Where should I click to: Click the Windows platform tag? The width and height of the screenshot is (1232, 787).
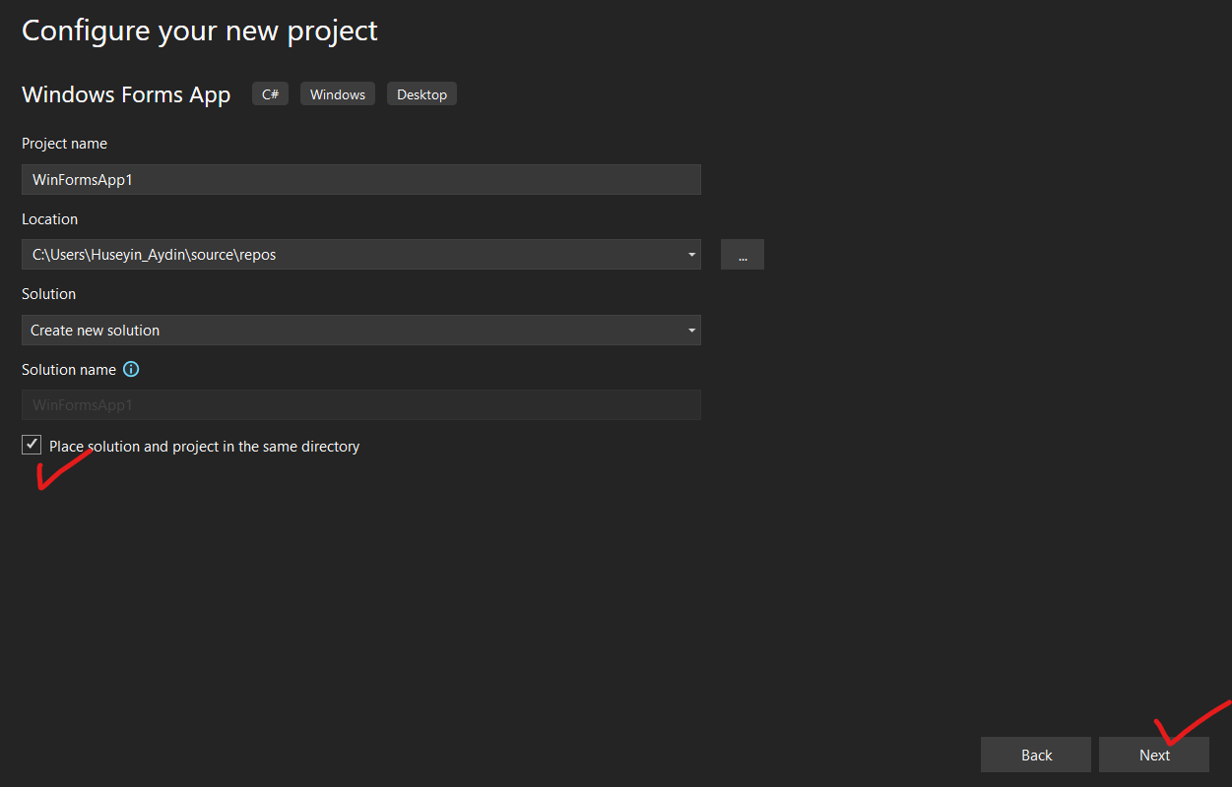pyautogui.click(x=338, y=94)
